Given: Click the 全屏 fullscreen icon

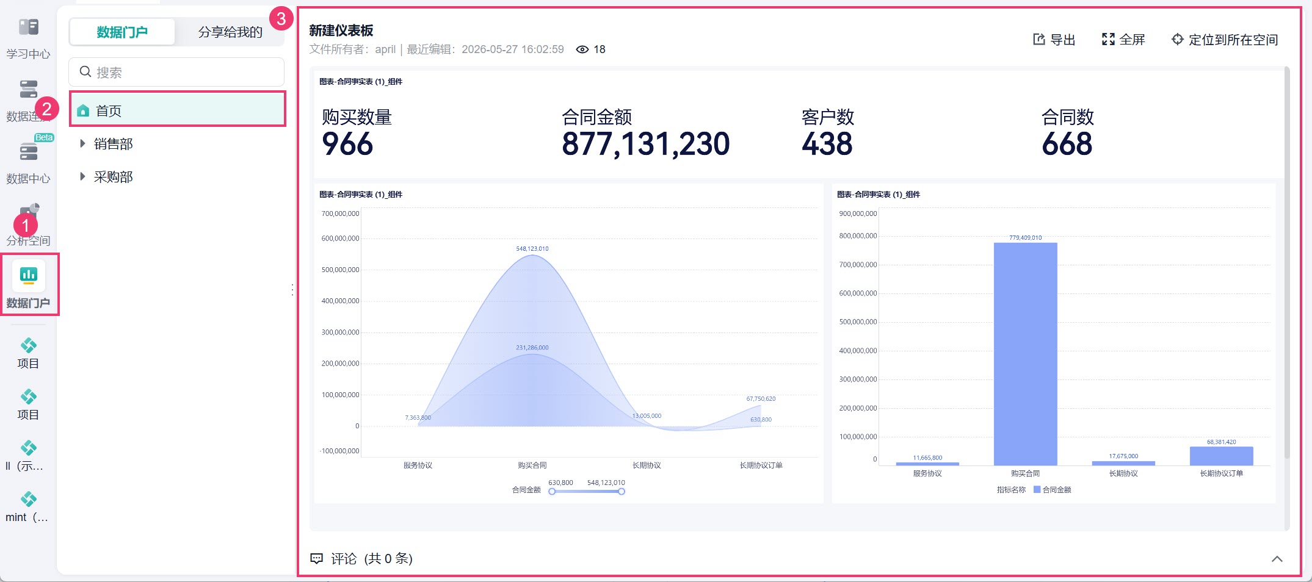Looking at the screenshot, I should tap(1108, 40).
